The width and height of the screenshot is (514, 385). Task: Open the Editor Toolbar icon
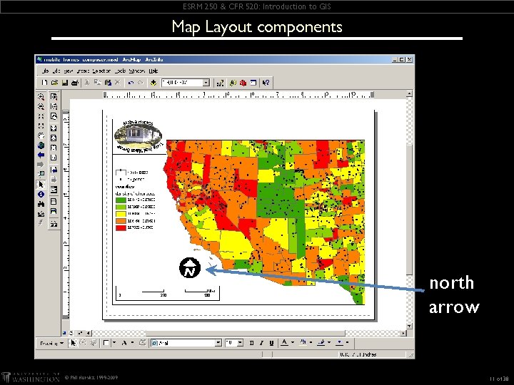pos(220,83)
